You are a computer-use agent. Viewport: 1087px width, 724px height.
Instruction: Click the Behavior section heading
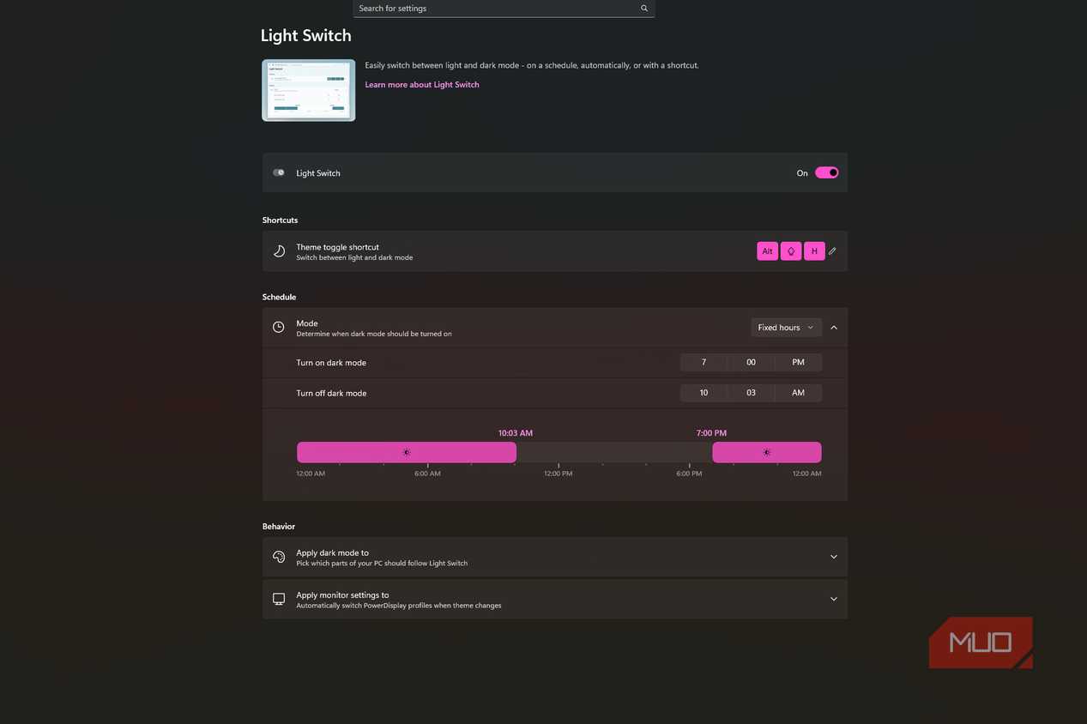pos(279,526)
